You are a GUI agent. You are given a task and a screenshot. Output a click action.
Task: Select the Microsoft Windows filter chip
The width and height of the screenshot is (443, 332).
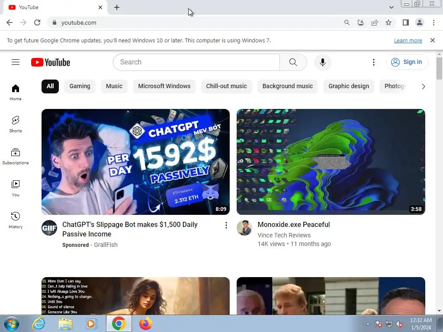[164, 86]
